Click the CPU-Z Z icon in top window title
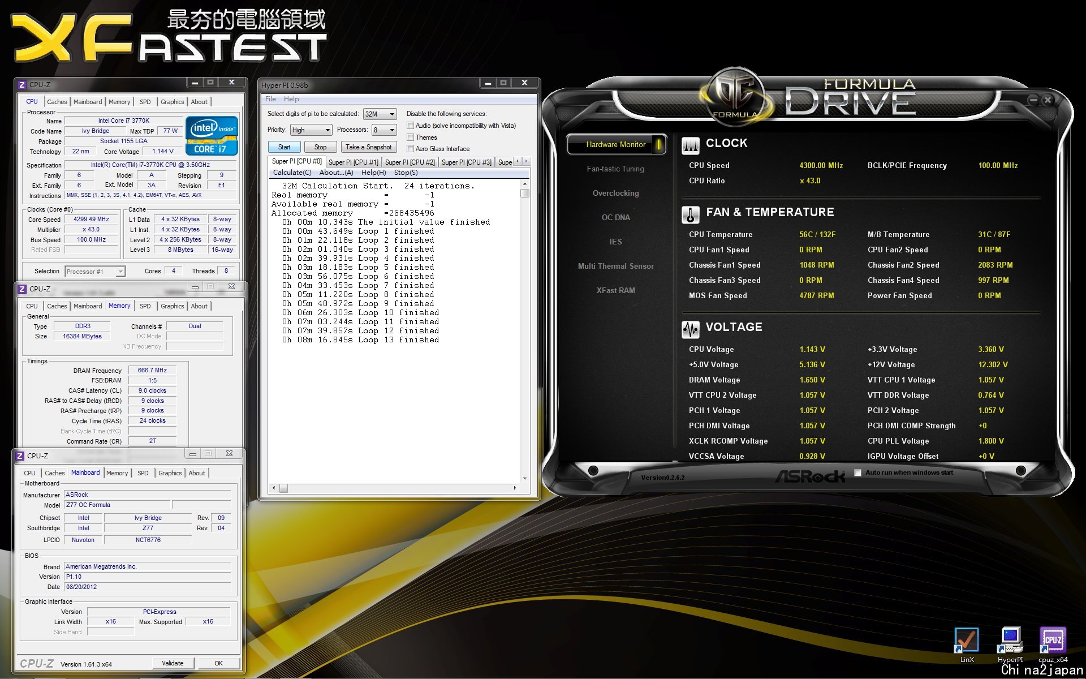Screen dimensions: 1086x679 [21, 85]
